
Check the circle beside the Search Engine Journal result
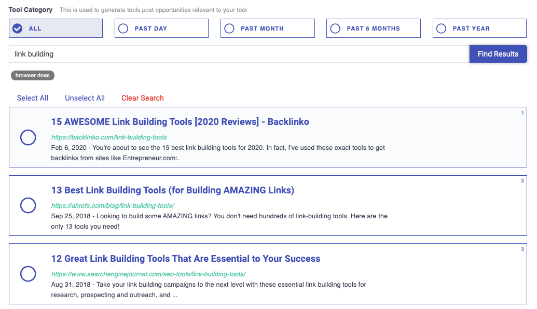click(x=28, y=274)
